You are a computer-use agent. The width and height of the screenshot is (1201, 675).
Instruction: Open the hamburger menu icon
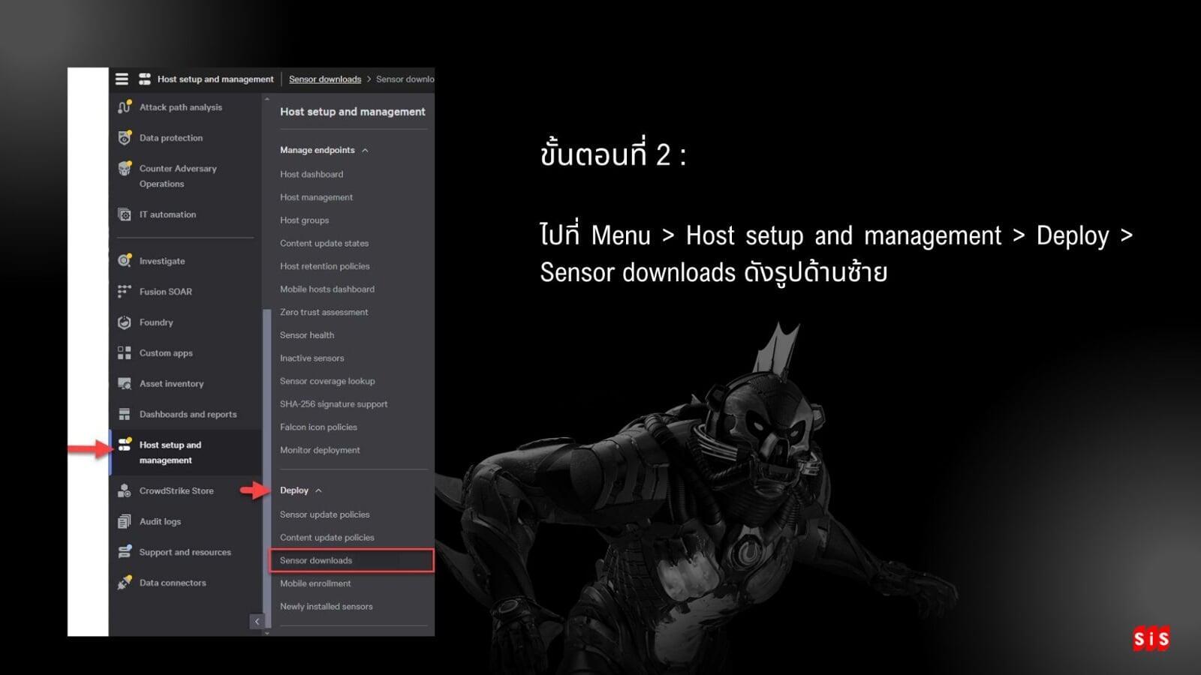(x=122, y=79)
